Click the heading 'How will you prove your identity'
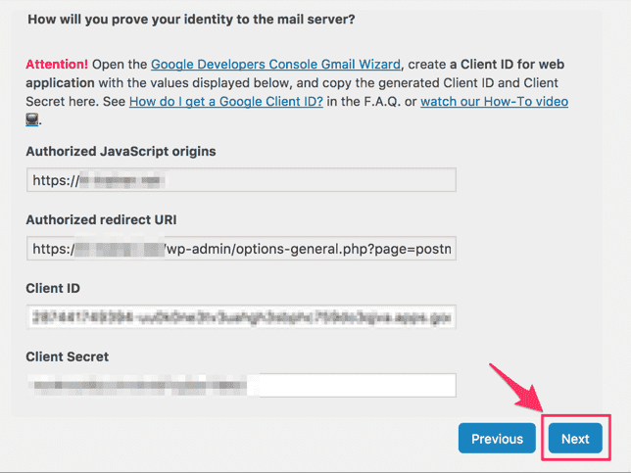This screenshot has height=473, width=631. 191,20
